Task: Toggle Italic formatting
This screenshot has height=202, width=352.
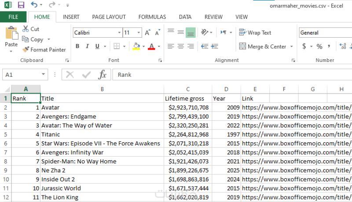Action: point(87,46)
